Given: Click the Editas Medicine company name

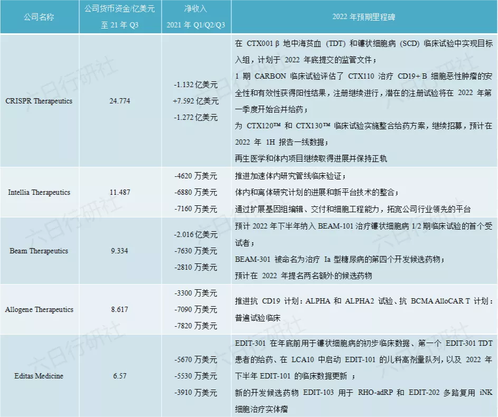Looking at the screenshot, I should point(39,376).
